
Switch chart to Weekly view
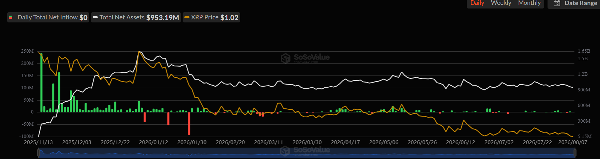tap(501, 3)
